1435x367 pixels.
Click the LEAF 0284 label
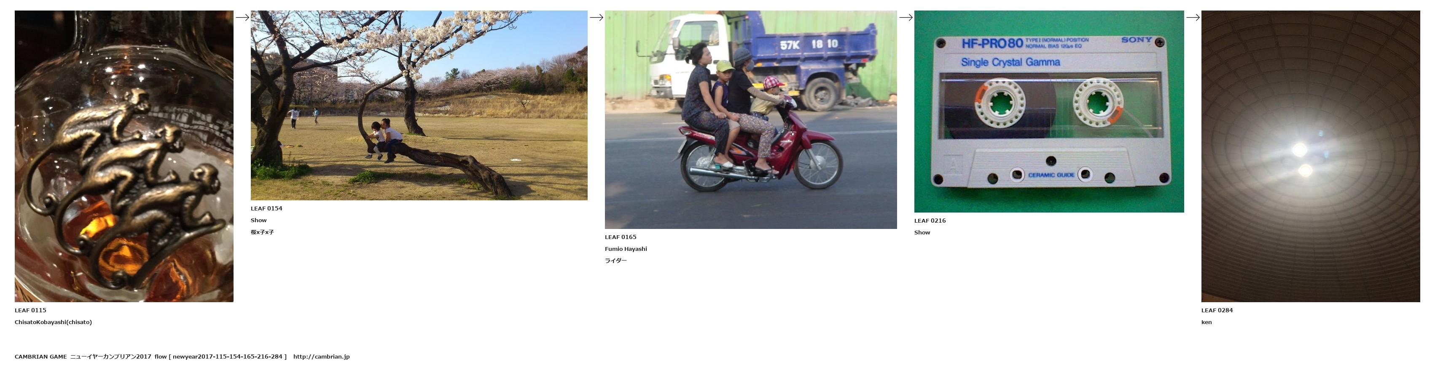pos(1217,310)
